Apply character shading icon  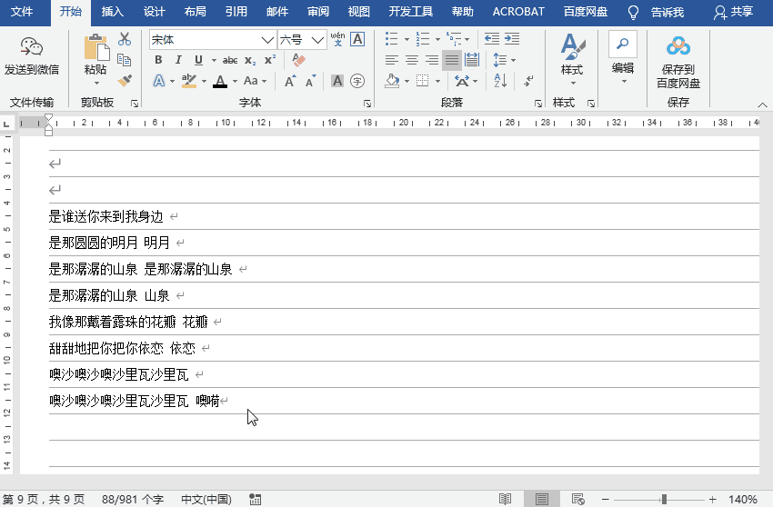[337, 81]
